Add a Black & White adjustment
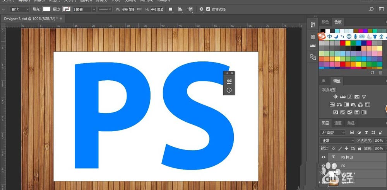387x190 pixels. point(346,105)
